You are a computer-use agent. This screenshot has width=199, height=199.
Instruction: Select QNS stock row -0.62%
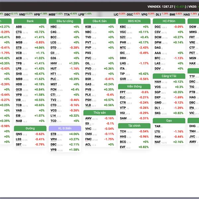[x=30, y=134]
